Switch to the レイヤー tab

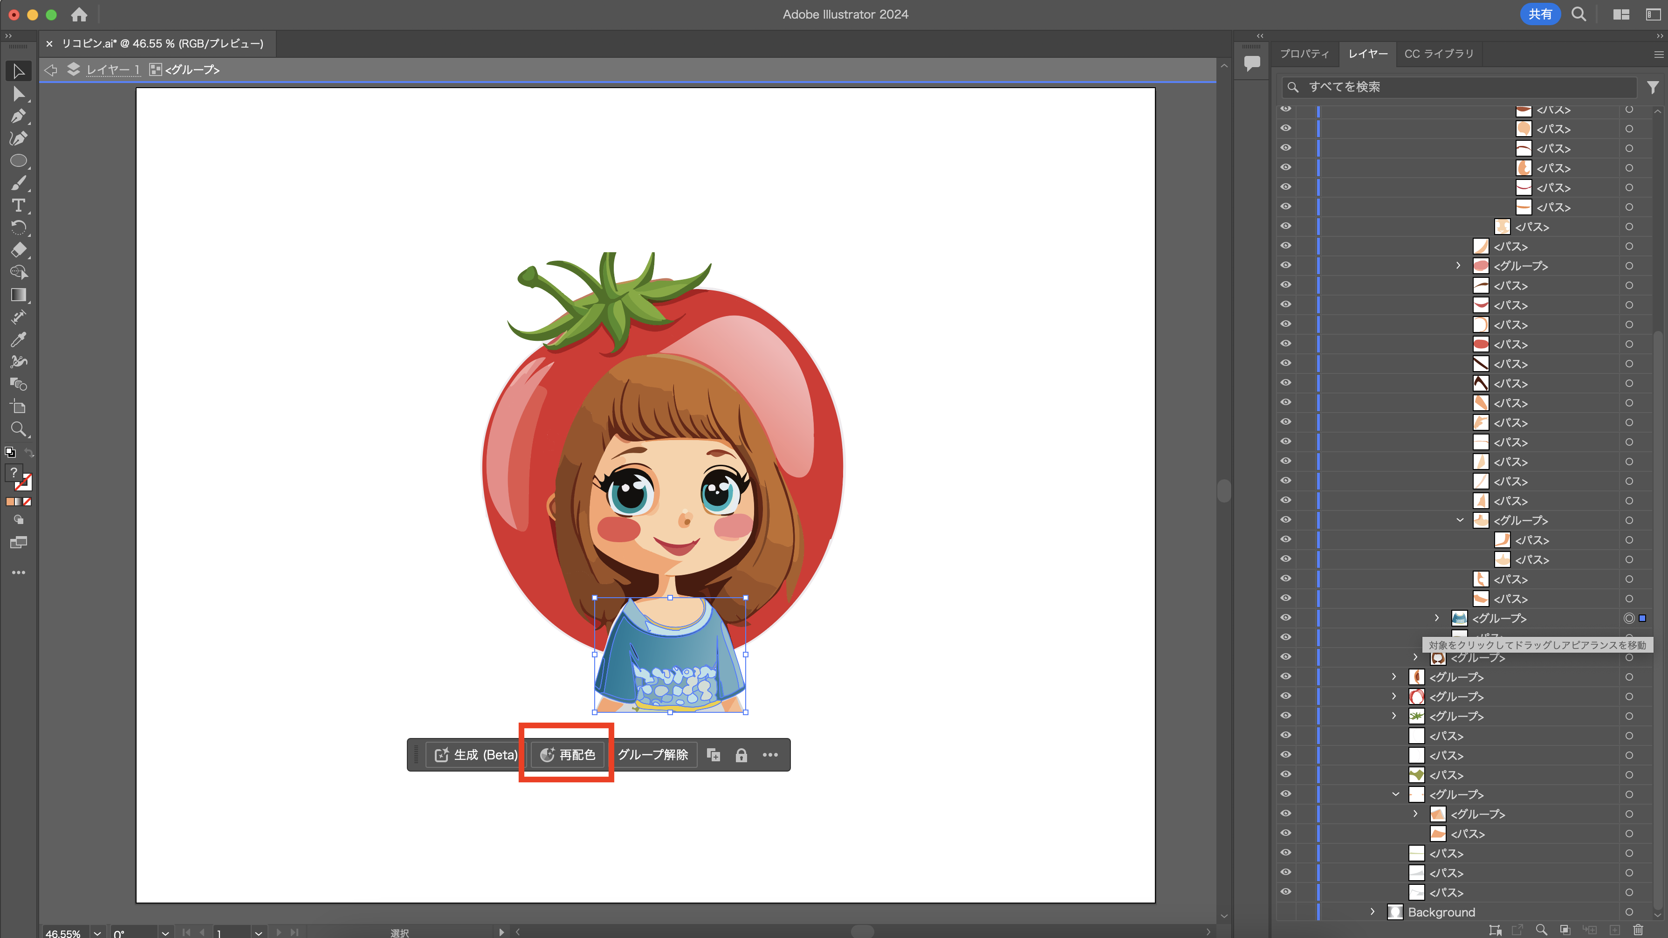(1367, 54)
